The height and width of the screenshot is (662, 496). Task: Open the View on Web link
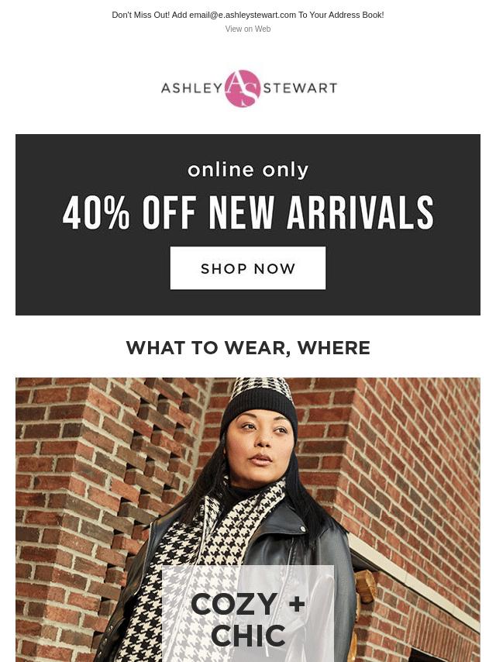(248, 29)
